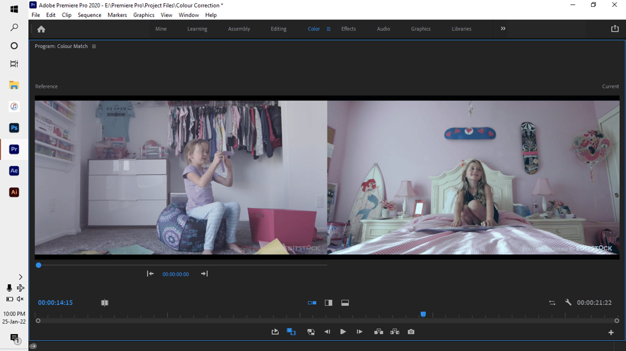Image resolution: width=626 pixels, height=351 pixels.
Task: Show overflow workspaces with double chevron
Action: point(503,28)
